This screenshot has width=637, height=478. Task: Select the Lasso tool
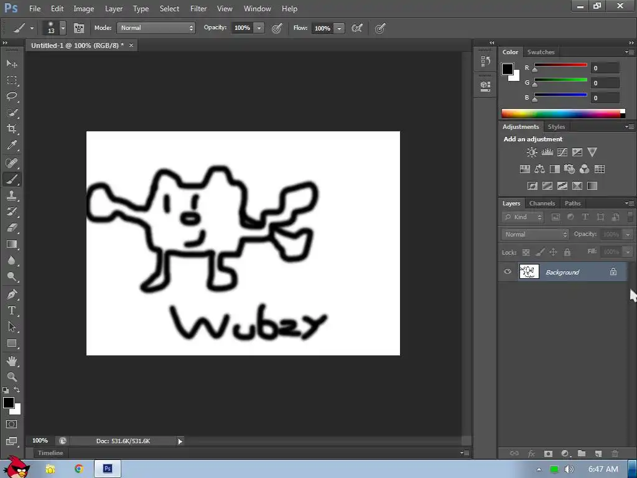[12, 96]
